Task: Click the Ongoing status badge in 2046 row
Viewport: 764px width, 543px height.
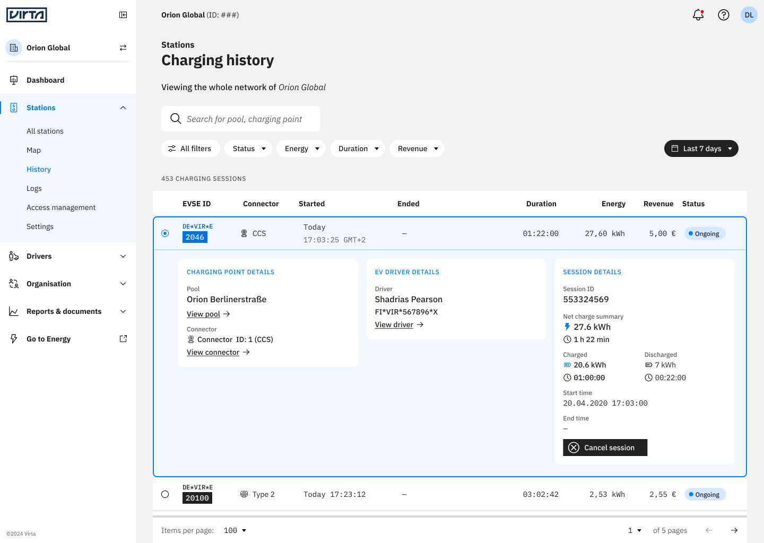Action: (705, 233)
